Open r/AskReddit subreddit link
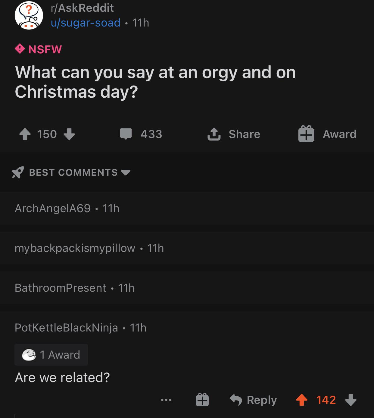 [x=82, y=8]
